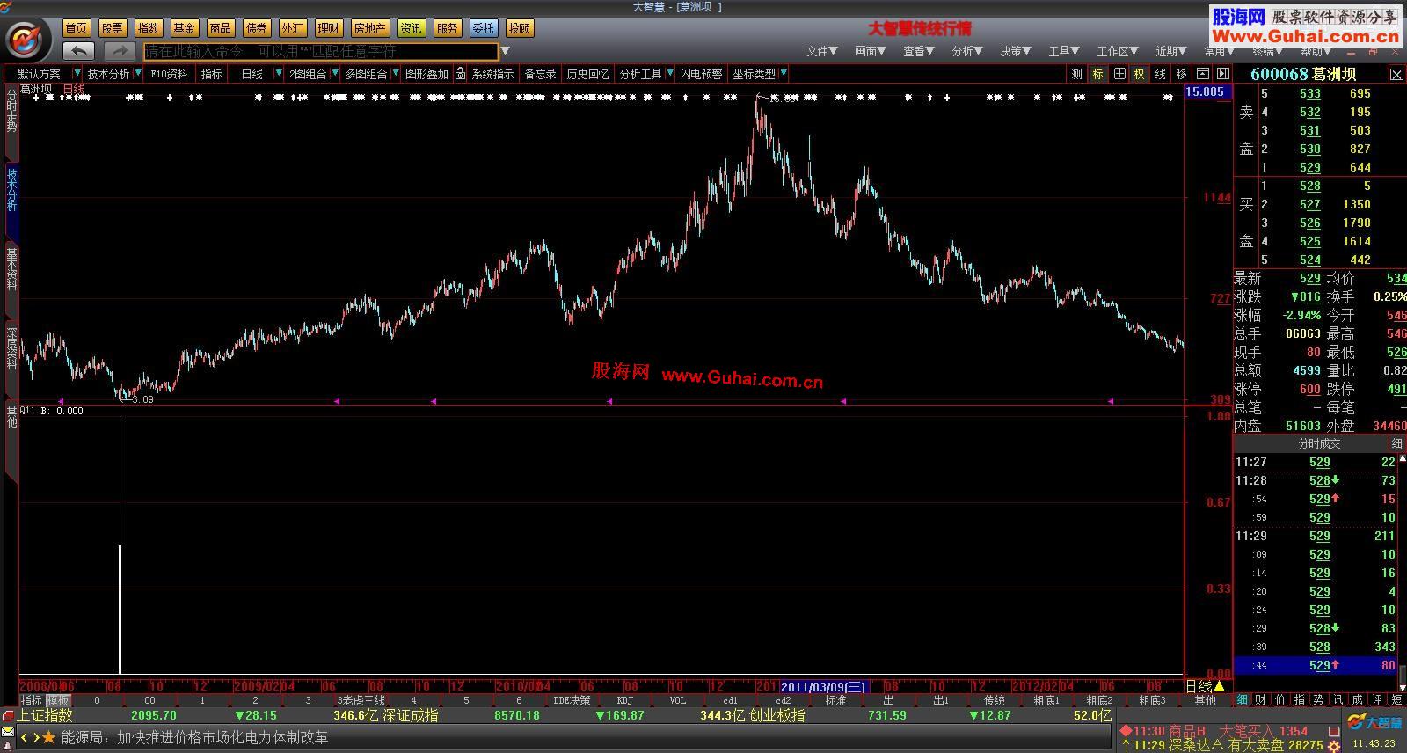Screen dimensions: 1407x753
Task: Open the 决策 menu
Action: (1016, 51)
